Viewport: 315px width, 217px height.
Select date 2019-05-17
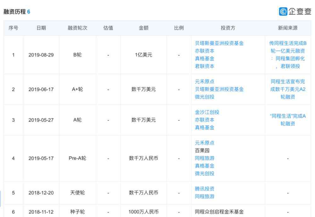tap(41, 159)
